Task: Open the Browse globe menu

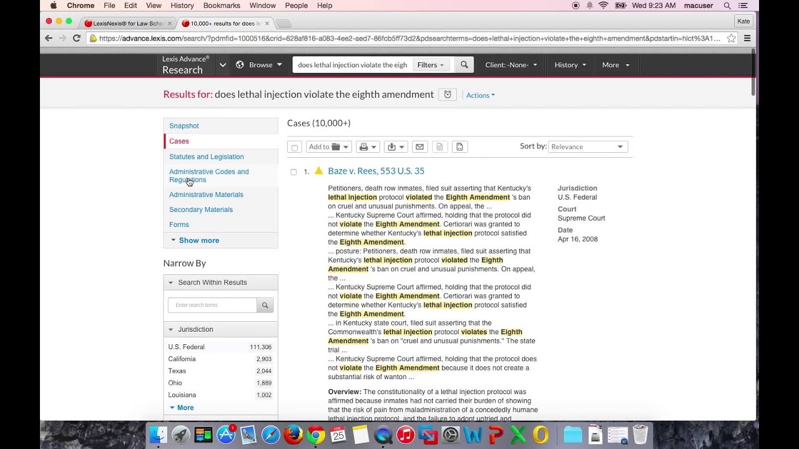Action: pyautogui.click(x=259, y=65)
